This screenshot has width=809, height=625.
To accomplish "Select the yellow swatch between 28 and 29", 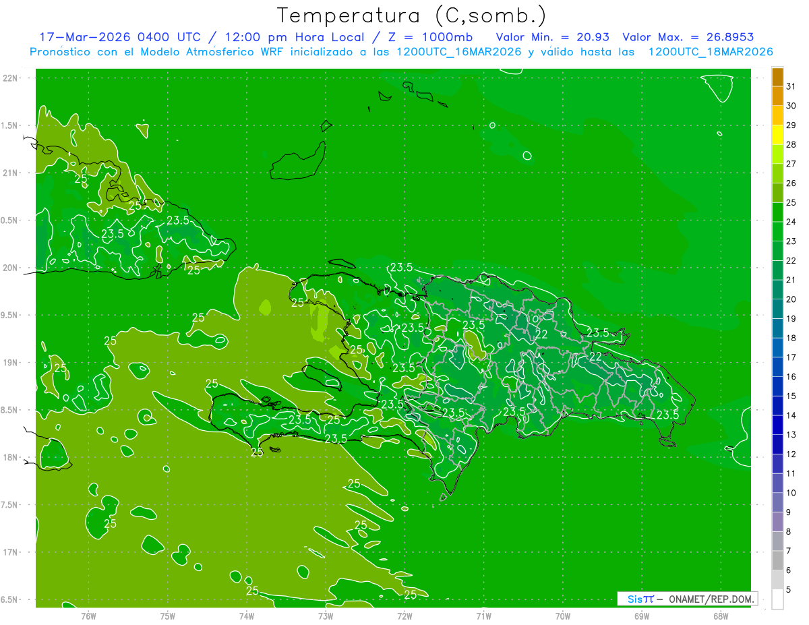I will click(777, 135).
